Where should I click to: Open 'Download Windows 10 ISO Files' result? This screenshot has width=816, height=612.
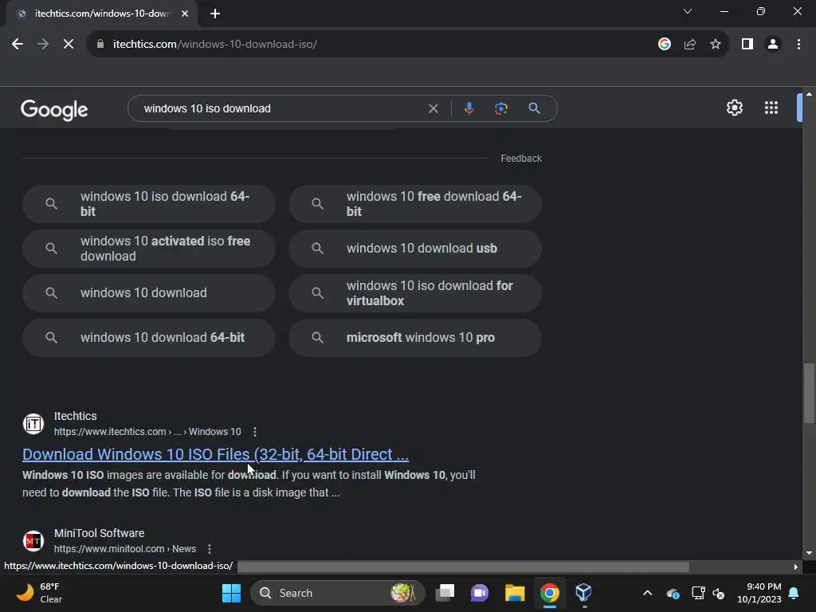pyautogui.click(x=215, y=454)
